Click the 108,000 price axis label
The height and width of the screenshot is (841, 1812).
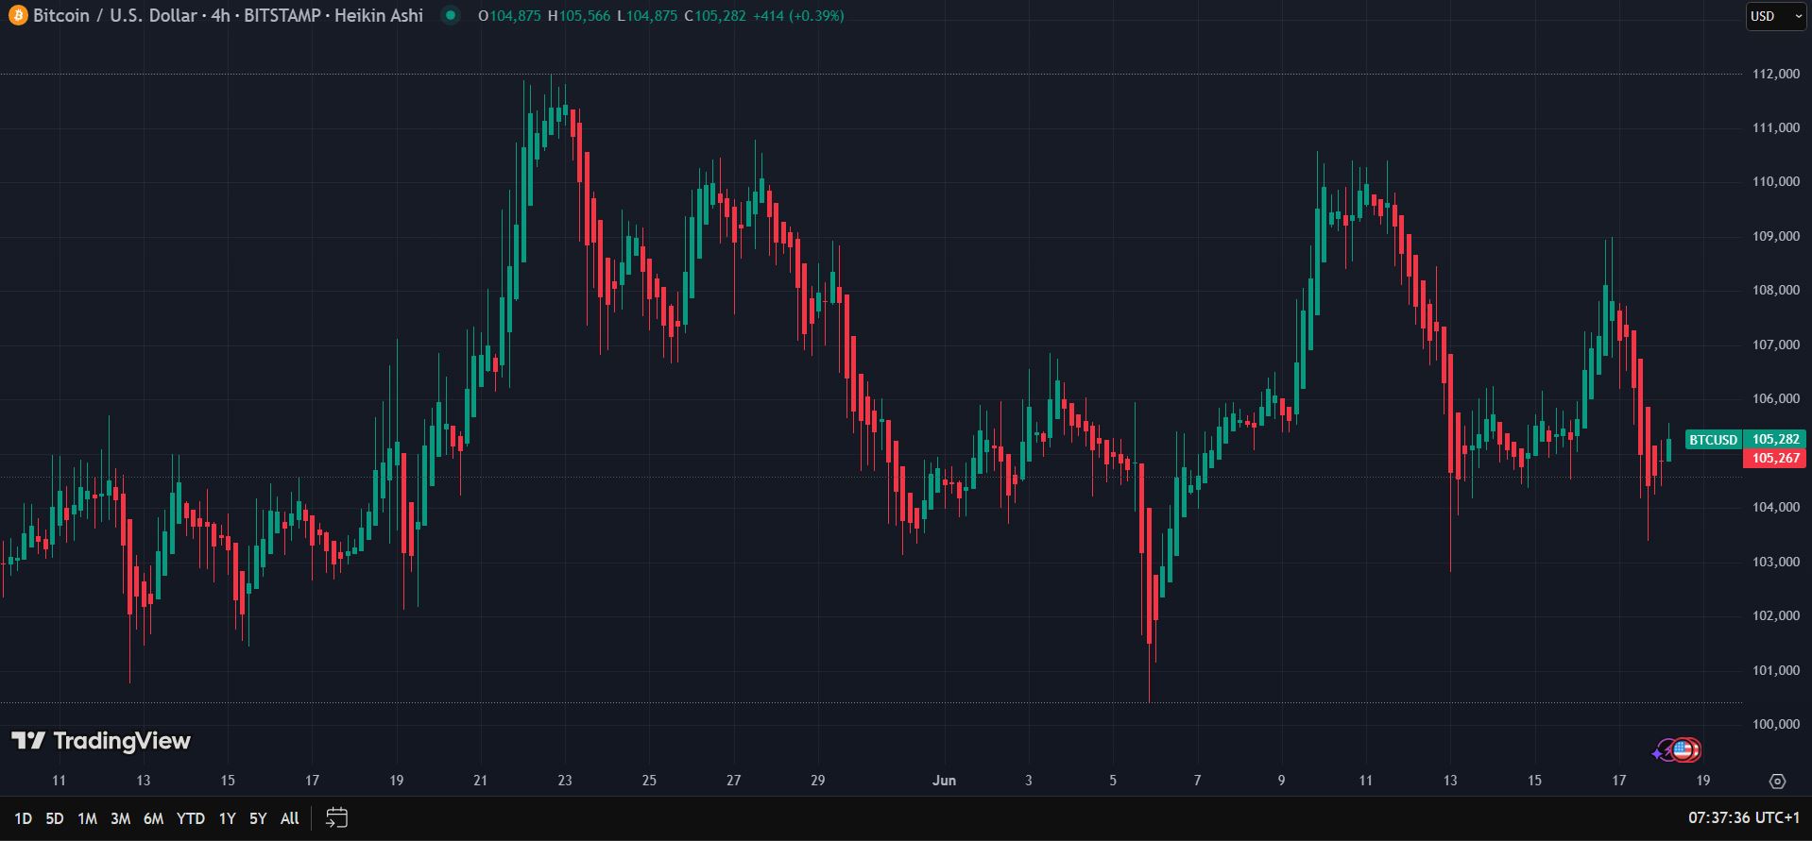[x=1776, y=291]
